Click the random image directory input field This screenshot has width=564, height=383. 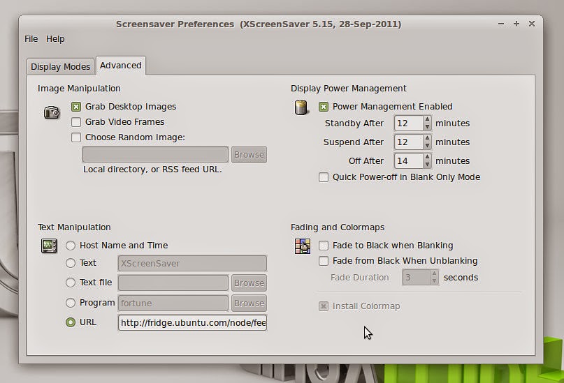155,155
